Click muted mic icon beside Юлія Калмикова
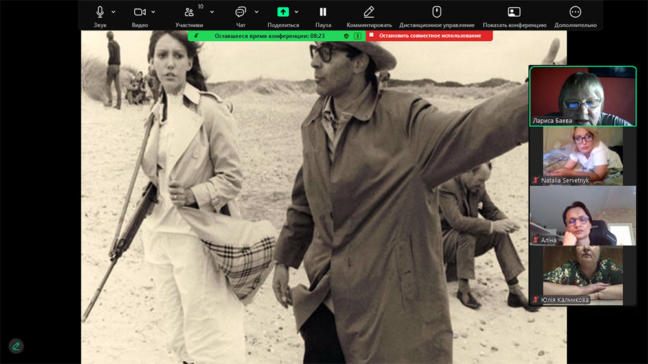 tap(536, 300)
